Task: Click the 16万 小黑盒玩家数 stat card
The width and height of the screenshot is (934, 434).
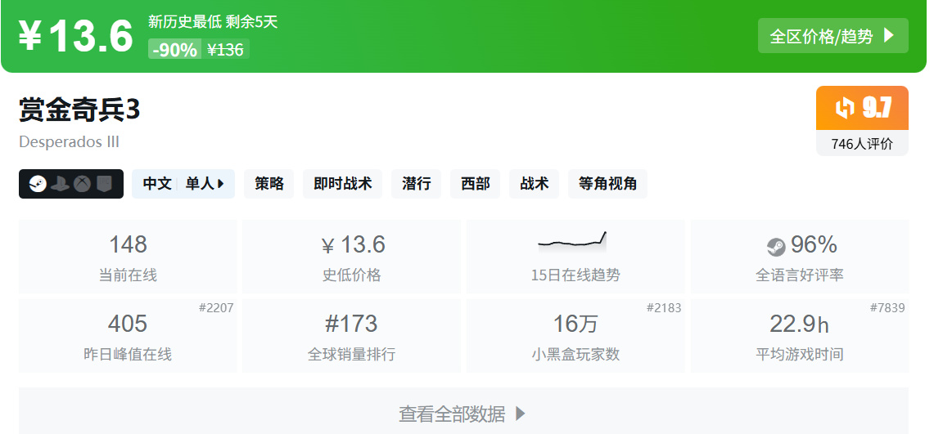Action: tap(575, 336)
